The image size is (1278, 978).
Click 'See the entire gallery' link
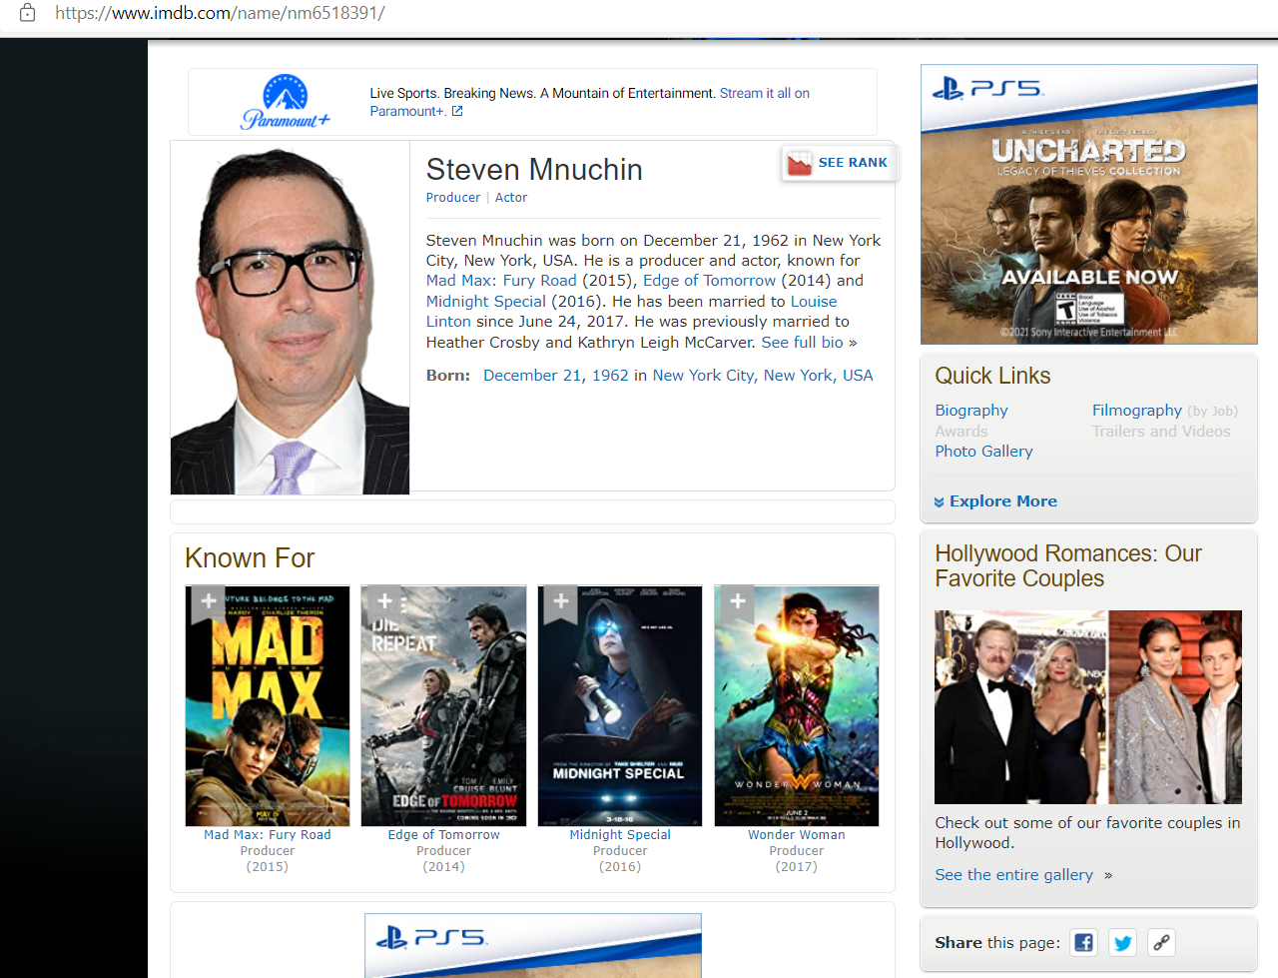click(1014, 875)
